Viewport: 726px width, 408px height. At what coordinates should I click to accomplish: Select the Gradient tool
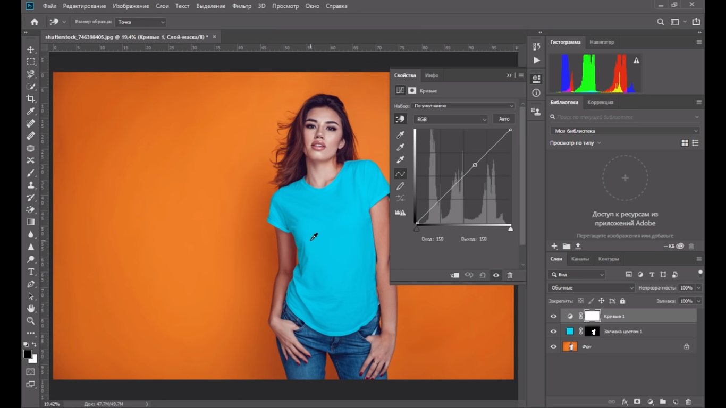tap(31, 222)
